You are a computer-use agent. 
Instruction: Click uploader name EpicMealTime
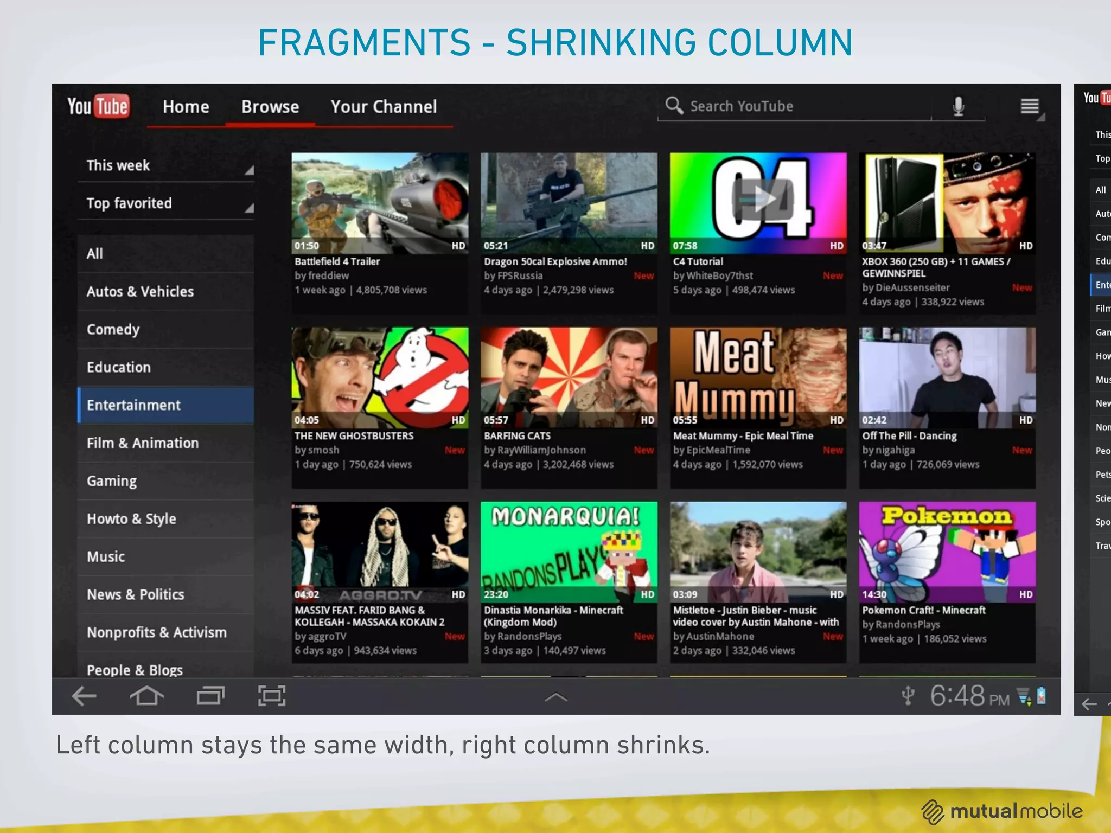click(719, 450)
